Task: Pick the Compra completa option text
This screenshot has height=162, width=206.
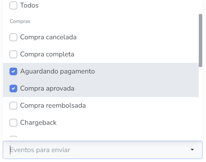Action: [47, 54]
